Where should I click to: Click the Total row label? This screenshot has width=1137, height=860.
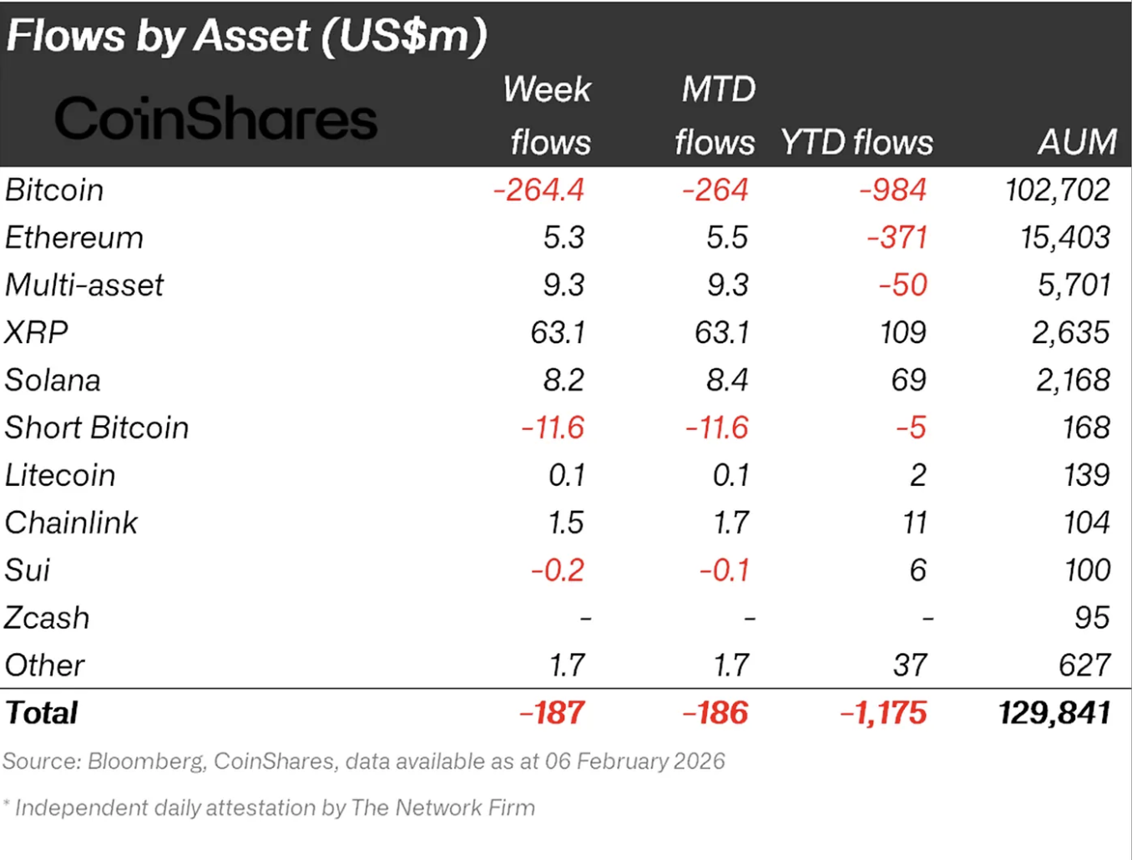tap(42, 713)
